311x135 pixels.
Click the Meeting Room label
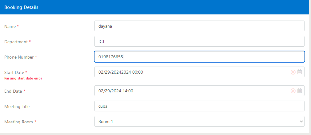pyautogui.click(x=18, y=122)
